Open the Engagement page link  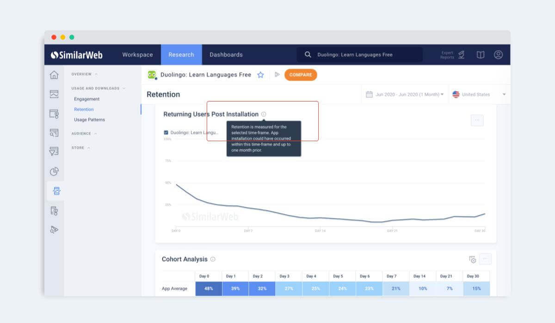(x=86, y=99)
